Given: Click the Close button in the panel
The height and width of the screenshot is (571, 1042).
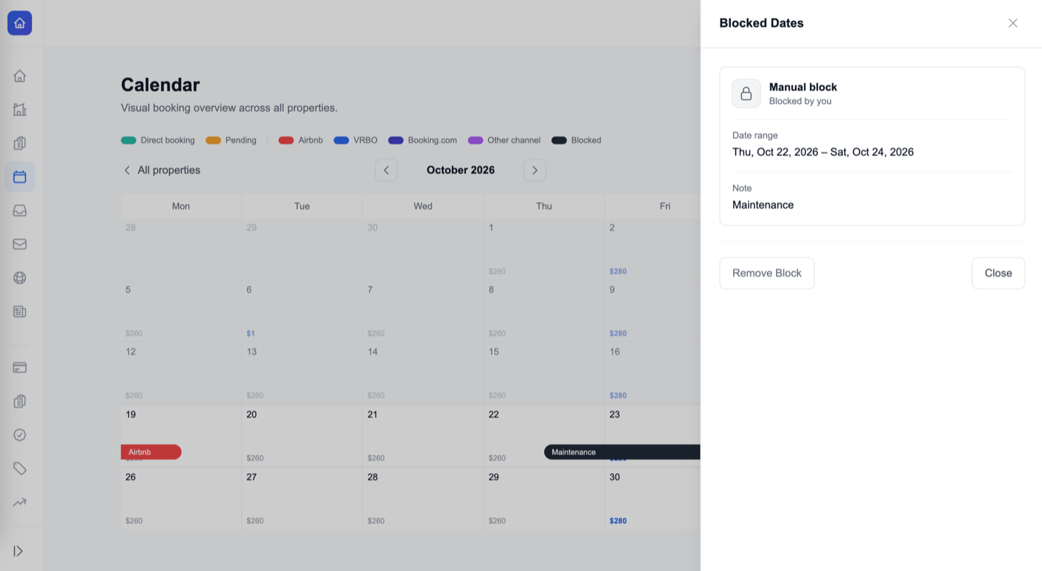Looking at the screenshot, I should click(998, 273).
